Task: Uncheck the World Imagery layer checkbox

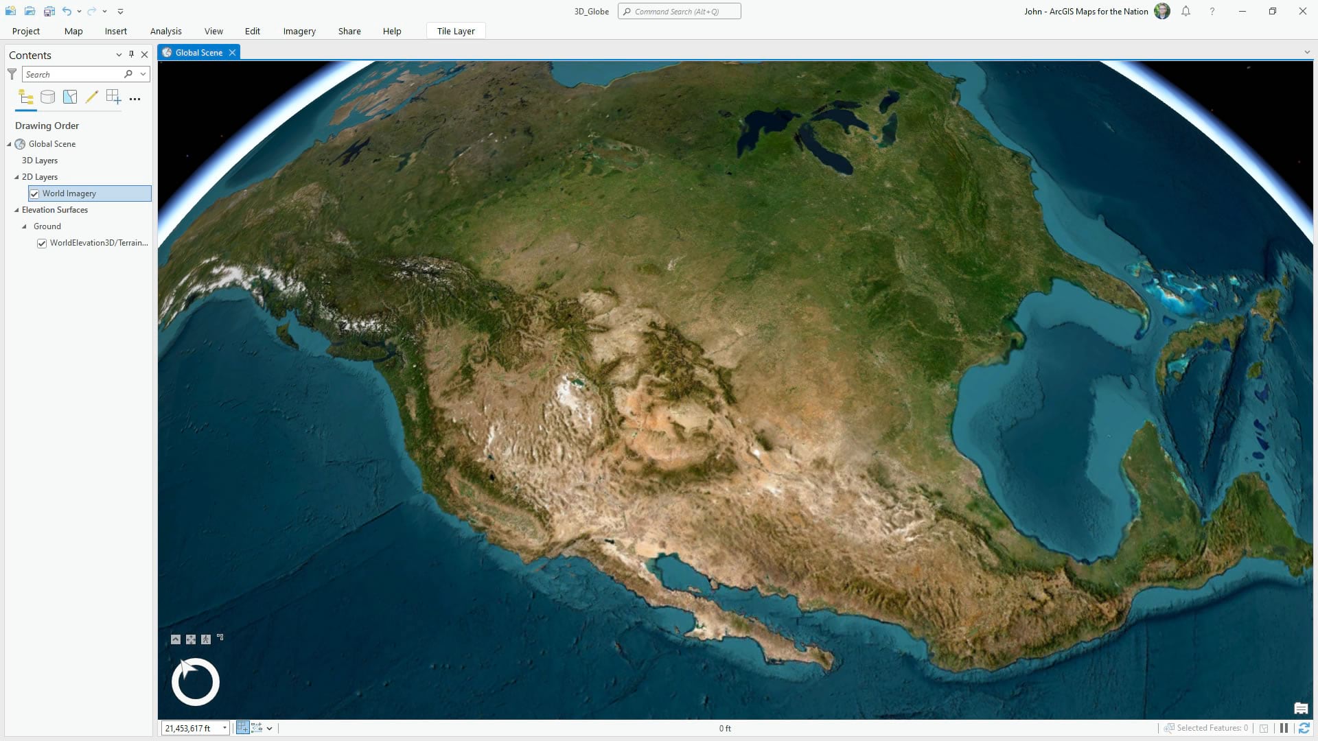Action: coord(34,193)
